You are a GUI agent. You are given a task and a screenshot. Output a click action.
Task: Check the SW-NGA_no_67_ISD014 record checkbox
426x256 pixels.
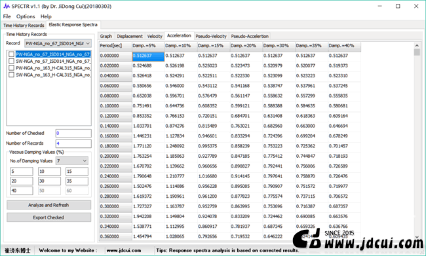(x=11, y=61)
